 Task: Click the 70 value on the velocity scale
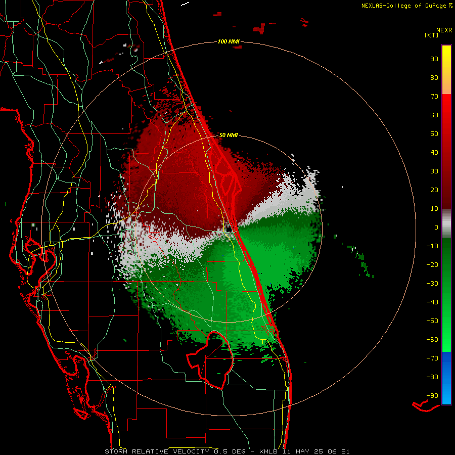tap(434, 97)
